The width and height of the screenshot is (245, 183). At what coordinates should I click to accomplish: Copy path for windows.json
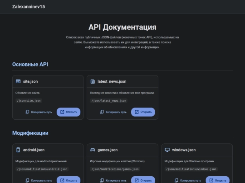pyautogui.click(x=188, y=180)
